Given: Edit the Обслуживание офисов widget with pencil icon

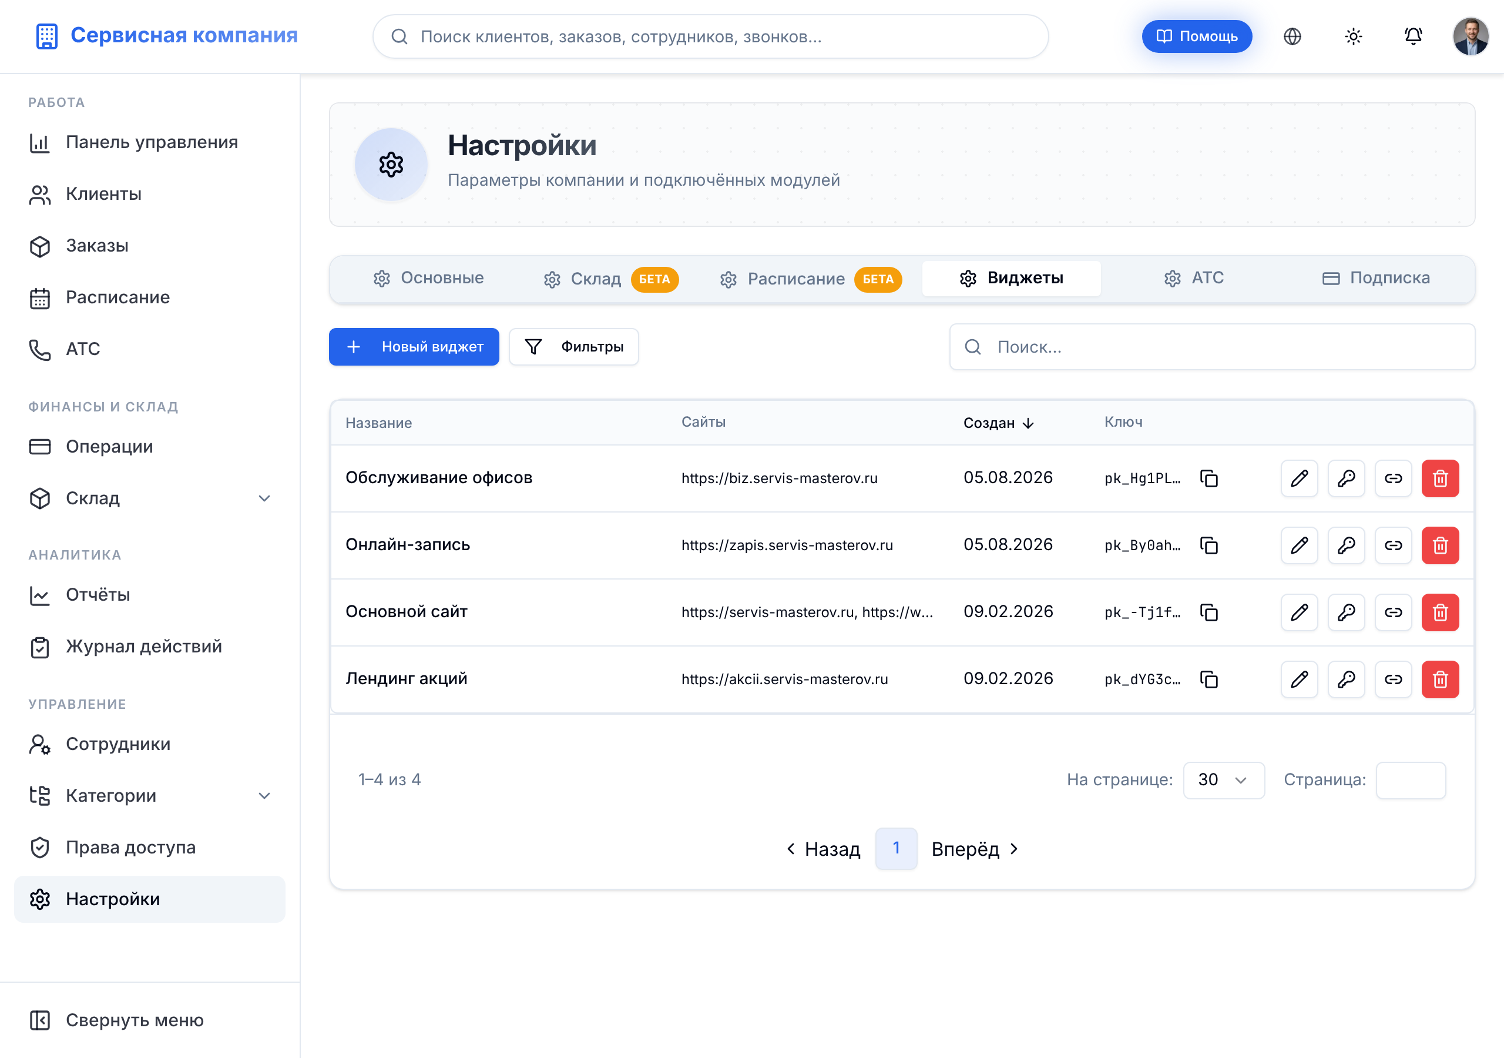Looking at the screenshot, I should pyautogui.click(x=1299, y=478).
